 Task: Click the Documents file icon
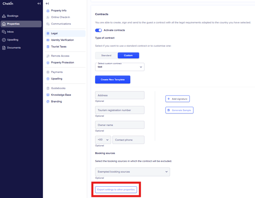pos(4,48)
